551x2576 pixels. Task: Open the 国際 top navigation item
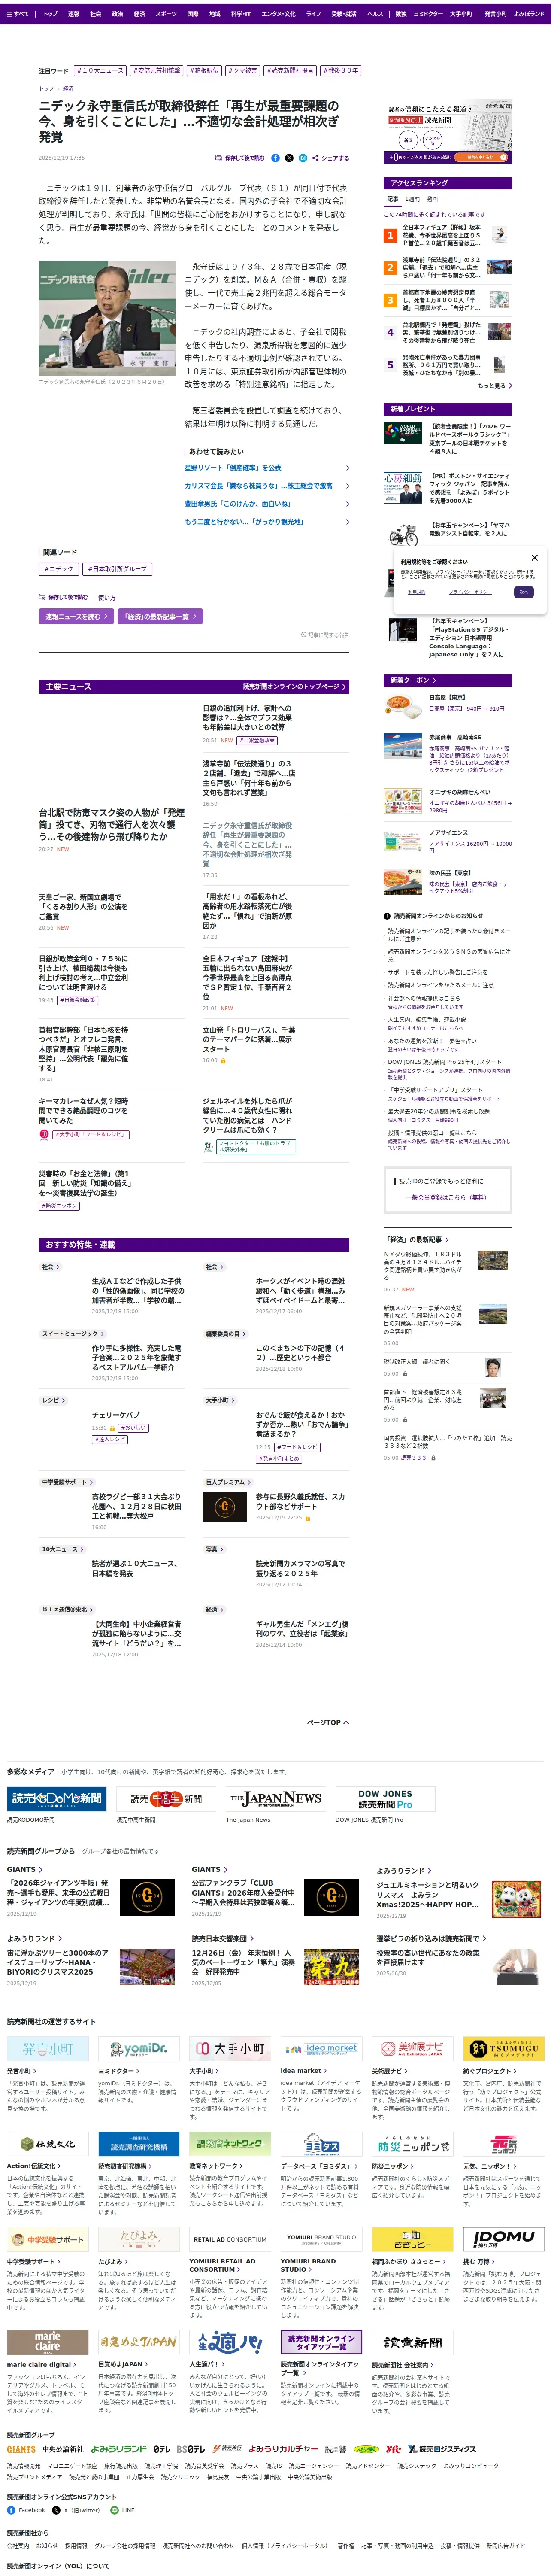(193, 14)
